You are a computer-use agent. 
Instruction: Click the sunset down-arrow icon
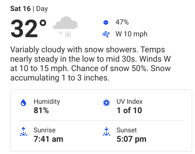tap(106, 132)
